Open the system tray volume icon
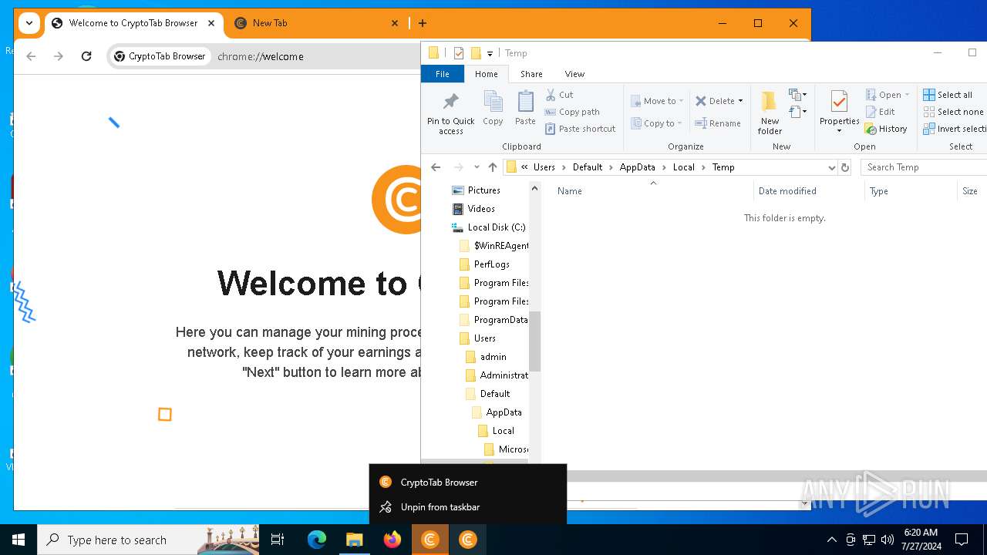987x555 pixels. (888, 540)
